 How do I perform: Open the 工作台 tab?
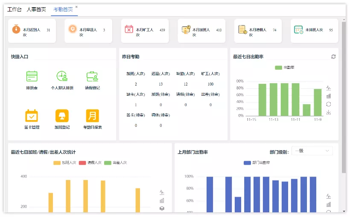(15, 9)
